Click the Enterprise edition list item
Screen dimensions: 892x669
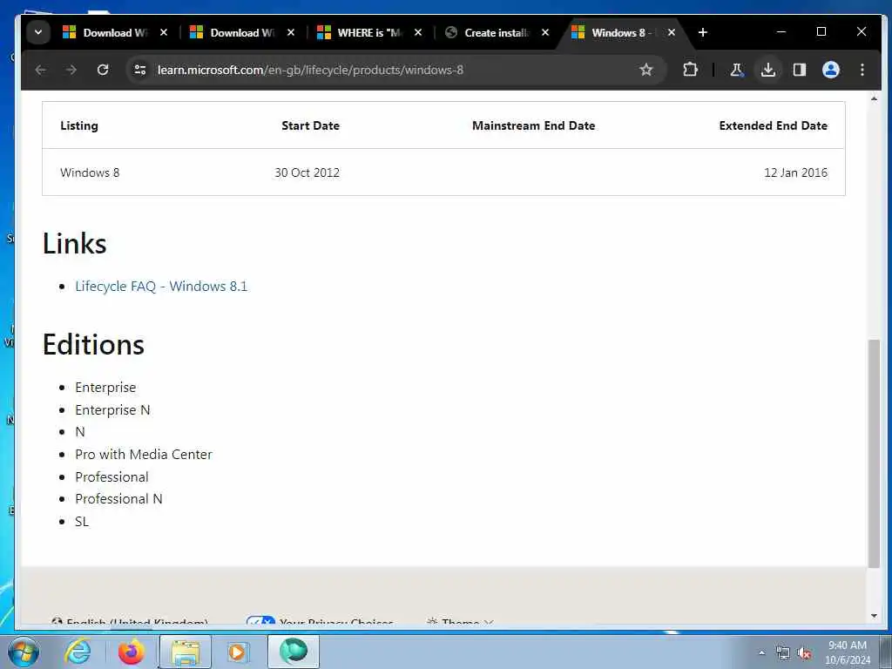point(105,388)
